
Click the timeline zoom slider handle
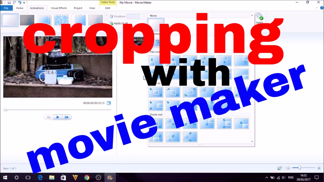pyautogui.click(x=300, y=168)
